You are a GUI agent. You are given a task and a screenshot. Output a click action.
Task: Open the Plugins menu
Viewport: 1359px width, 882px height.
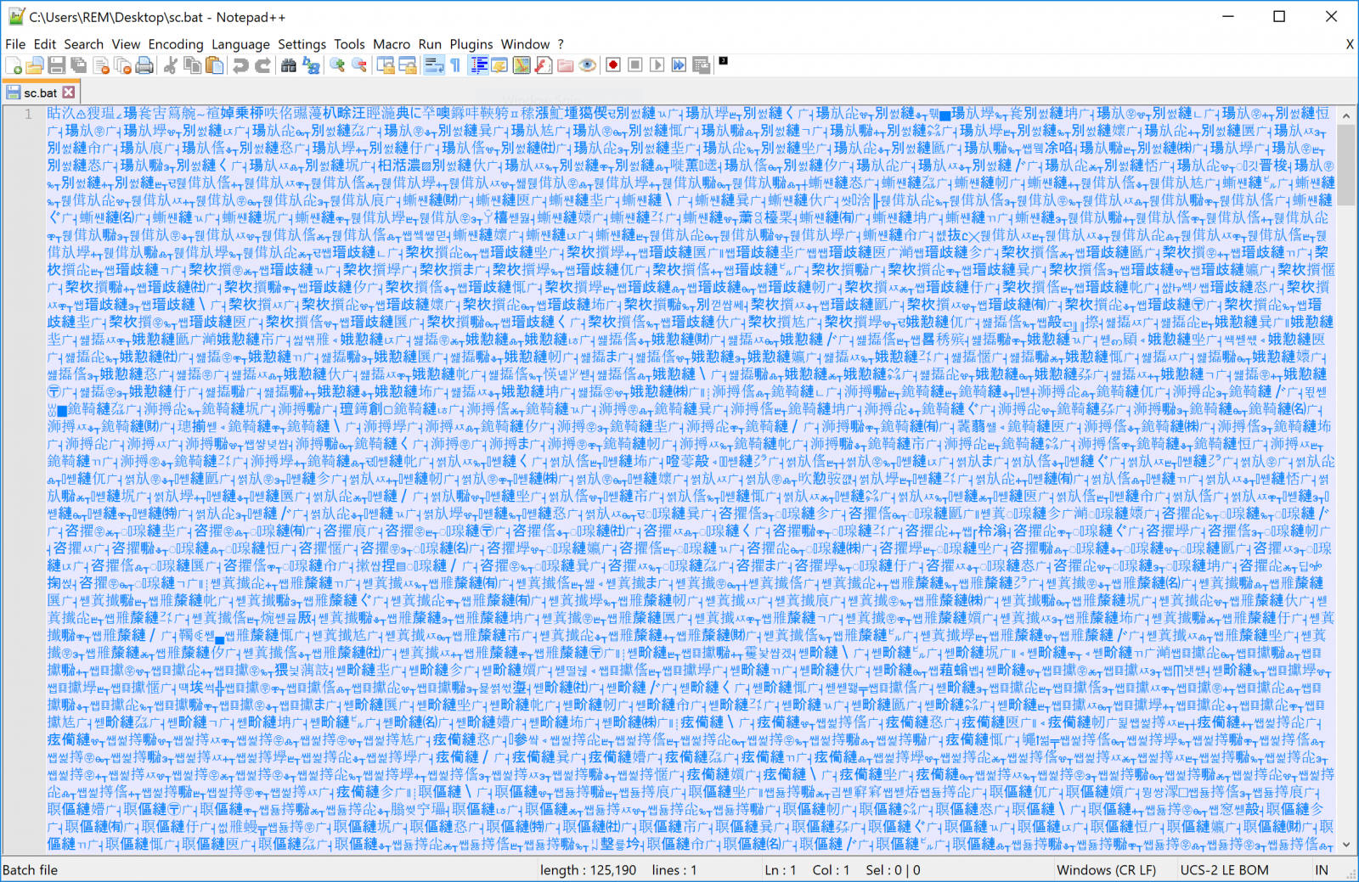click(x=471, y=44)
